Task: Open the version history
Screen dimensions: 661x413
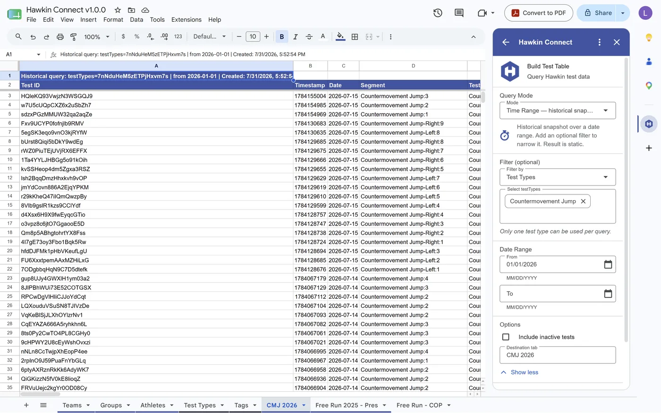Action: coord(438,13)
